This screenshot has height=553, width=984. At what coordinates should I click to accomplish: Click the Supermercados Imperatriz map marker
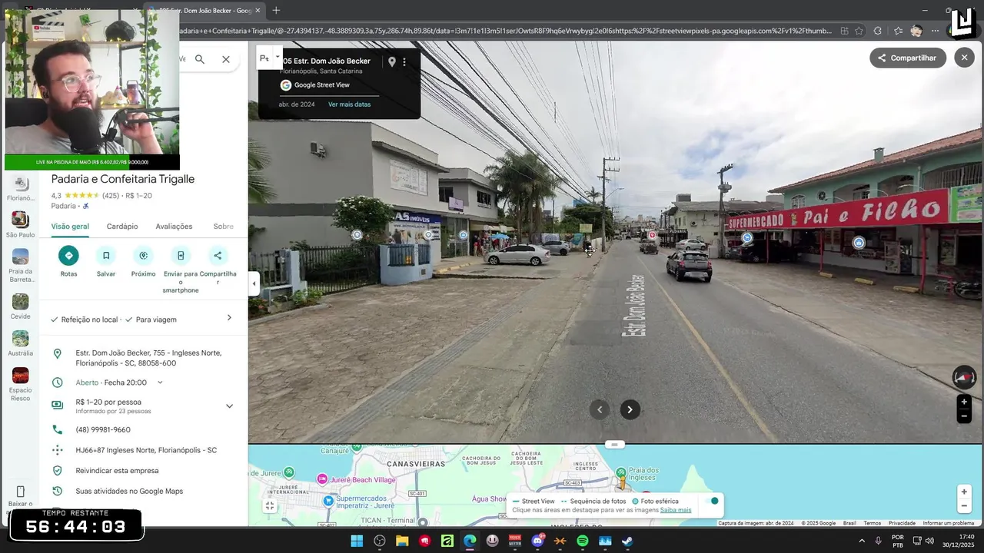329,501
